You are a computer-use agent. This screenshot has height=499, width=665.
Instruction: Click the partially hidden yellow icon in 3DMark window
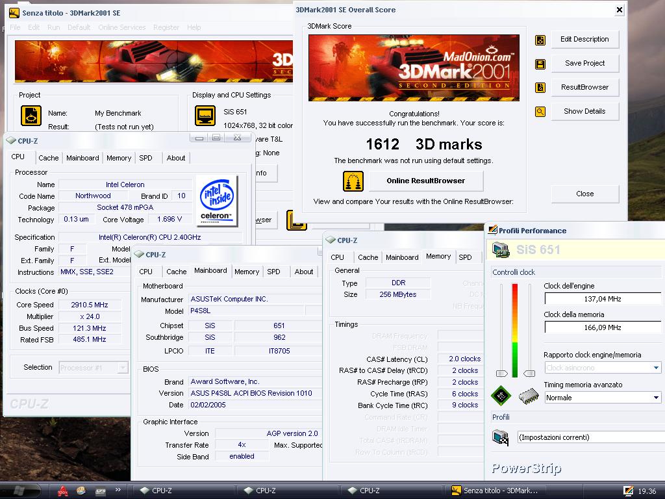coord(296,220)
